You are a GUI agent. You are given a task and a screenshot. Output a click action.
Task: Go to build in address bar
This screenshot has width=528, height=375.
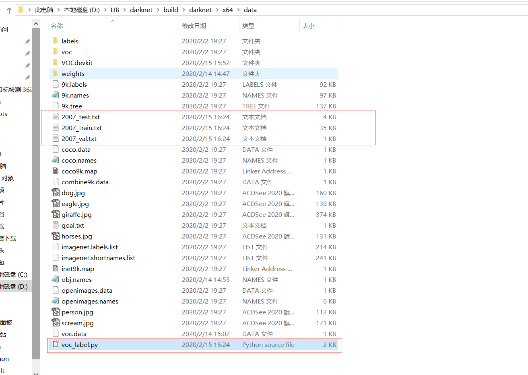tap(171, 10)
